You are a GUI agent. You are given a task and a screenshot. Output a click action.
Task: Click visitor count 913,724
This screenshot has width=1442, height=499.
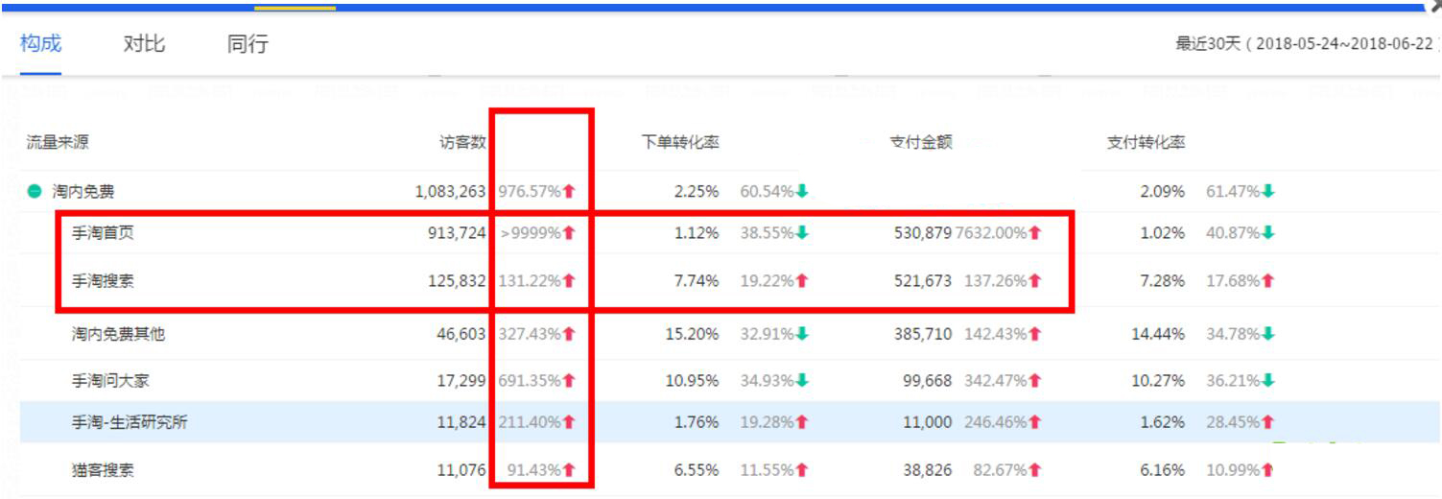458,233
